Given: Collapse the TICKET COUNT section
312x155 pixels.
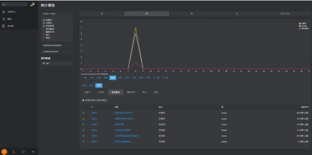Looking at the screenshot, I should point(57,14).
